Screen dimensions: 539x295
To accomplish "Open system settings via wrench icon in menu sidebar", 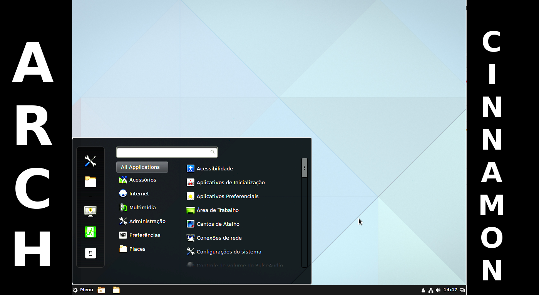I will [90, 161].
